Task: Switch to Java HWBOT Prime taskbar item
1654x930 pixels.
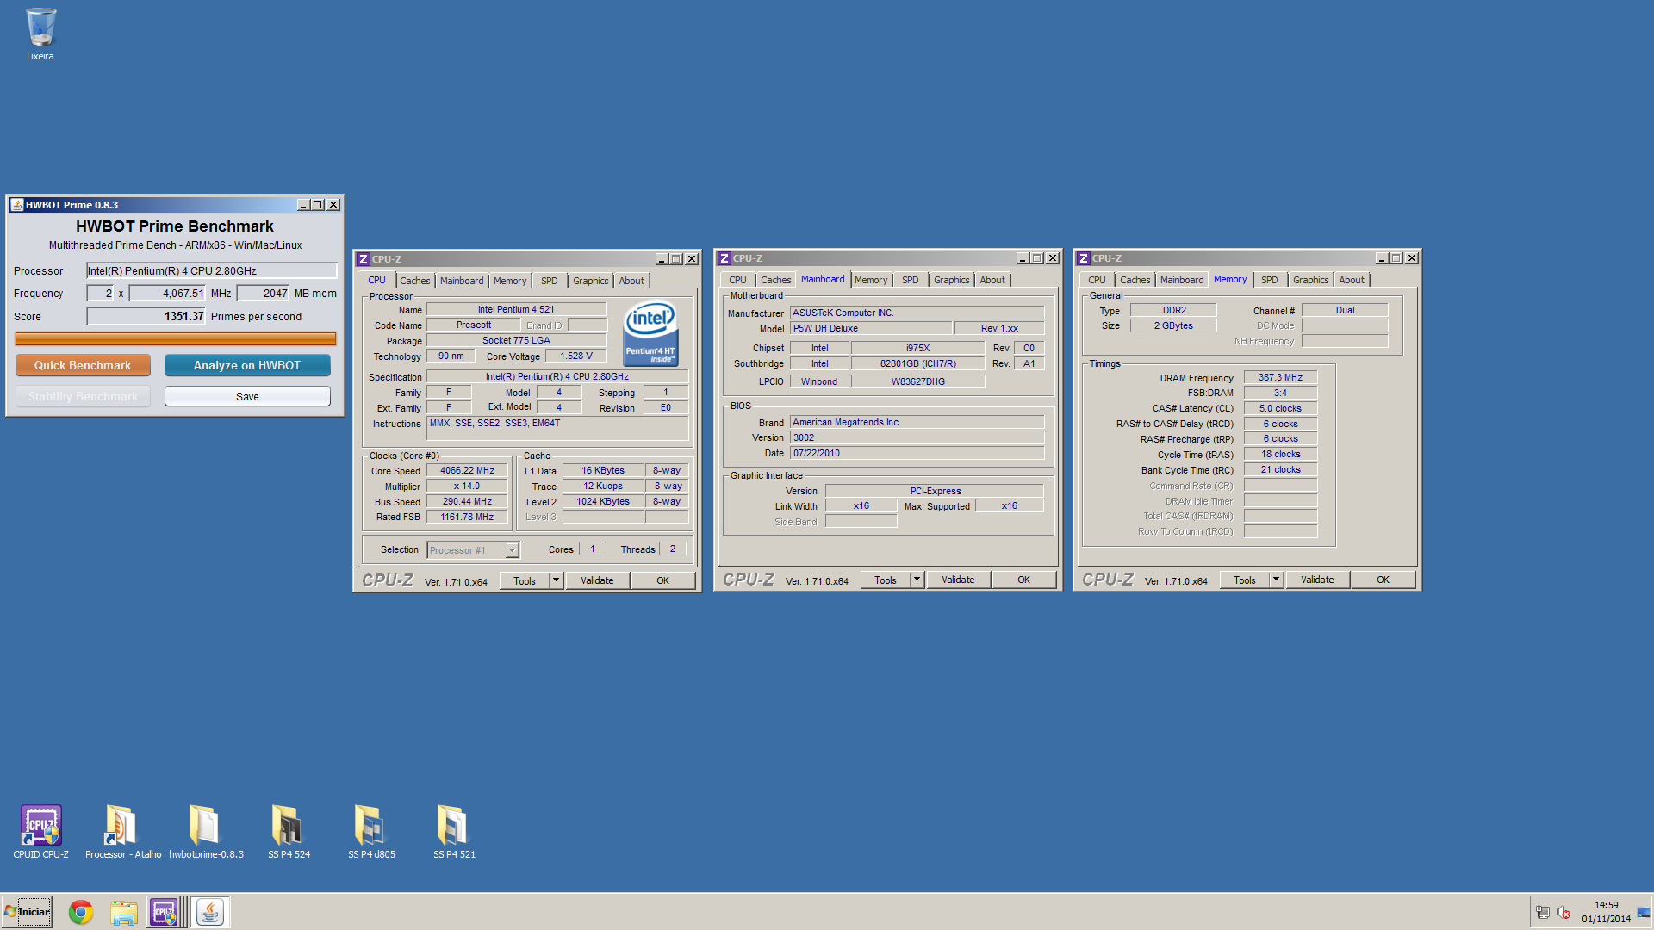Action: tap(209, 912)
